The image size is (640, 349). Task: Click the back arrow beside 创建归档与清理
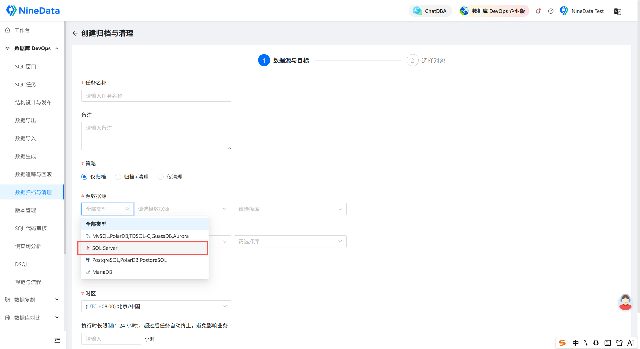pyautogui.click(x=75, y=33)
